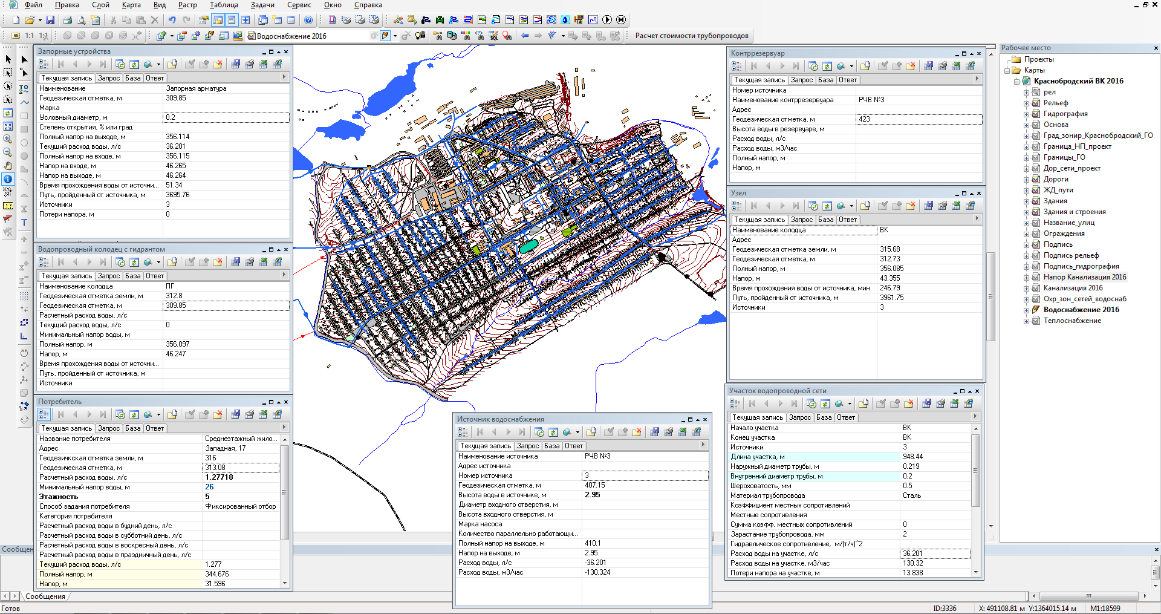Select the Text tool in drawing toolbar
This screenshot has height=614, width=1161.
pyautogui.click(x=24, y=223)
